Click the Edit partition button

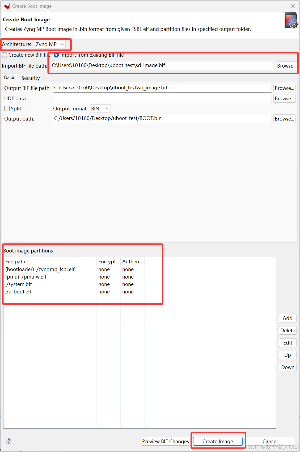(288, 343)
